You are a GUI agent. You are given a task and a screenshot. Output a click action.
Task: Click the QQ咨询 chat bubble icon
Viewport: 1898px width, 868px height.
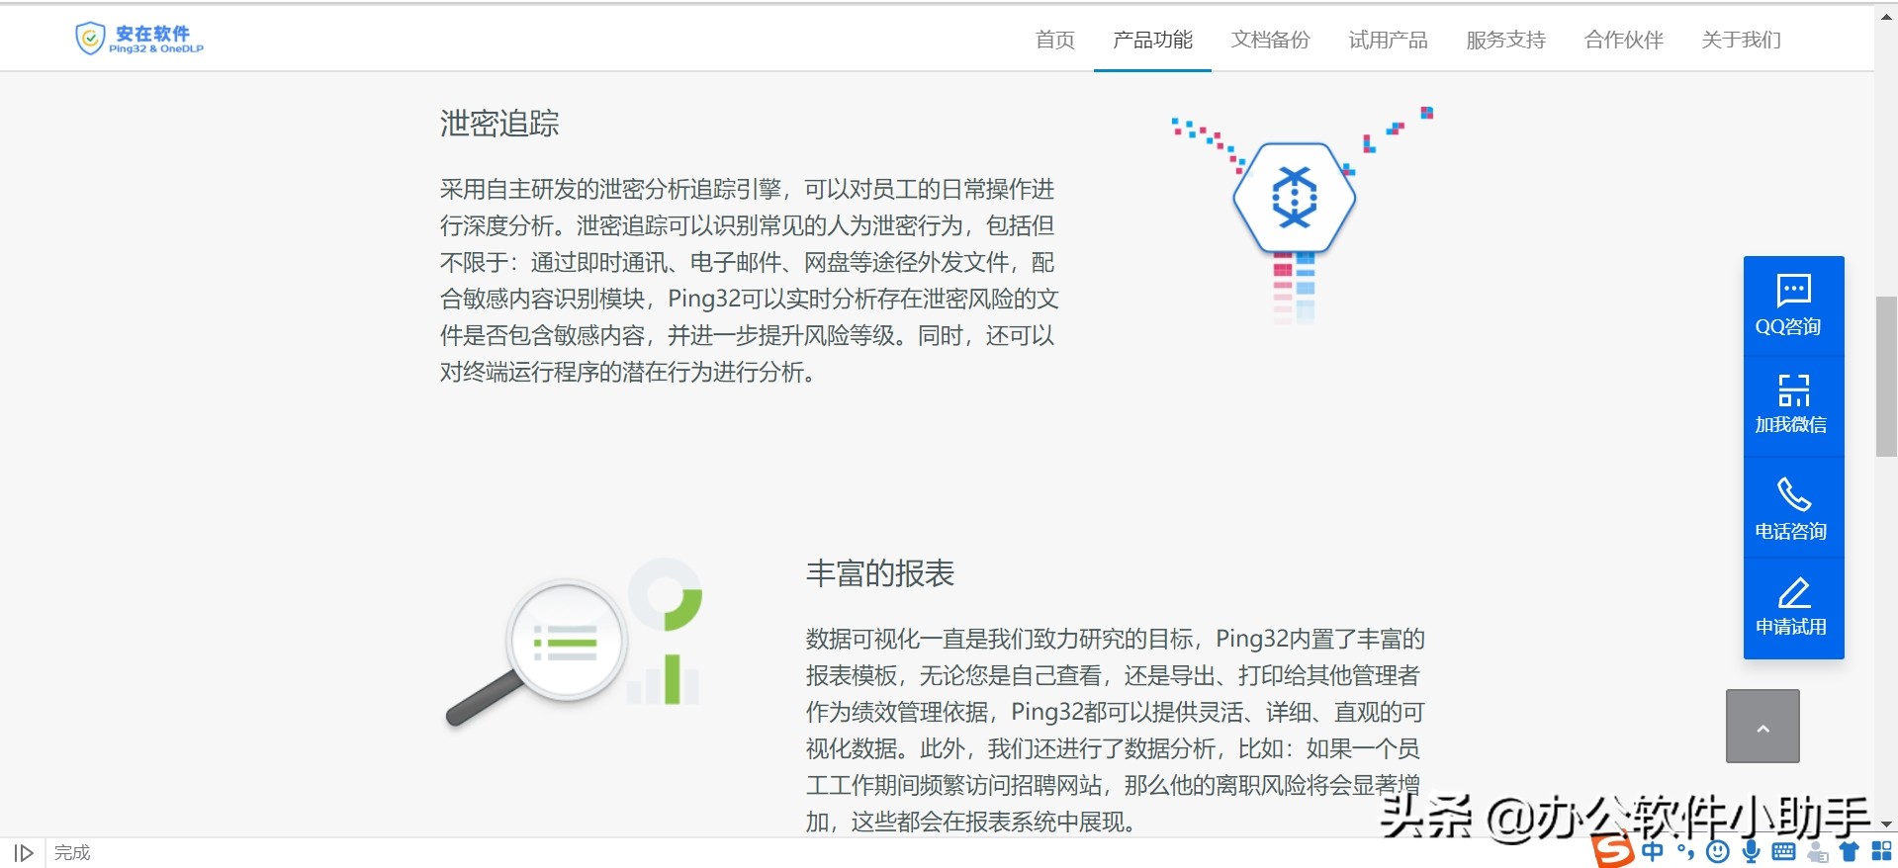(x=1793, y=290)
